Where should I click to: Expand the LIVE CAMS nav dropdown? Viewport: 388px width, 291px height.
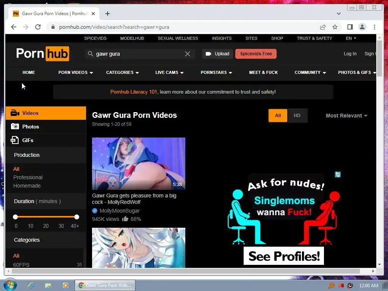[x=169, y=72]
